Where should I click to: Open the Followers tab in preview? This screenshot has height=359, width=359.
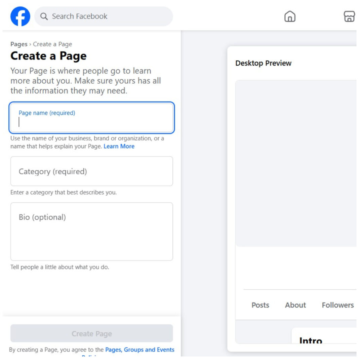(x=337, y=305)
